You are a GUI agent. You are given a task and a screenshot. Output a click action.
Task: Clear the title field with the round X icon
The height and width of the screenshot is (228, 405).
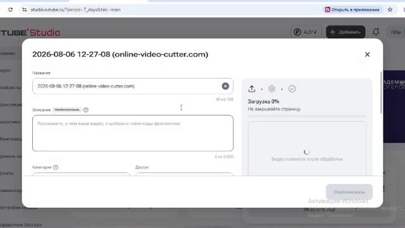coord(225,86)
